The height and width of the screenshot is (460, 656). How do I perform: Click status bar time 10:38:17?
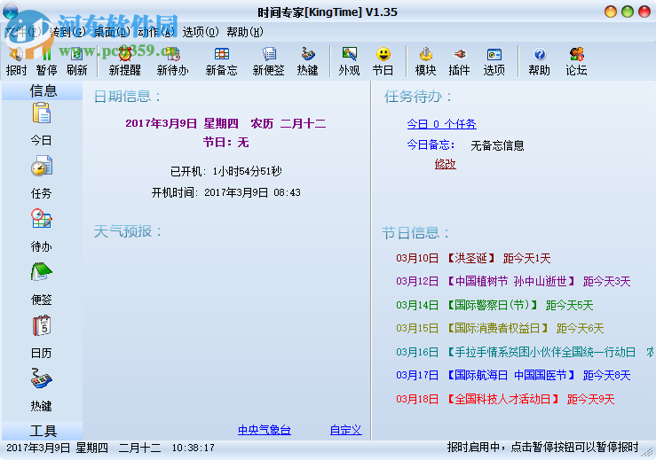[194, 448]
